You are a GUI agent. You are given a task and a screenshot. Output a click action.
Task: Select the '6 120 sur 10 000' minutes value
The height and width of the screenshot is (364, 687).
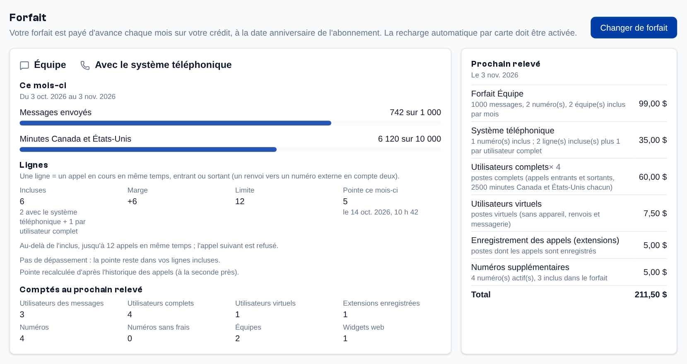tap(410, 139)
